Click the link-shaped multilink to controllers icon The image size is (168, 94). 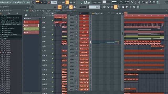pos(71,7)
